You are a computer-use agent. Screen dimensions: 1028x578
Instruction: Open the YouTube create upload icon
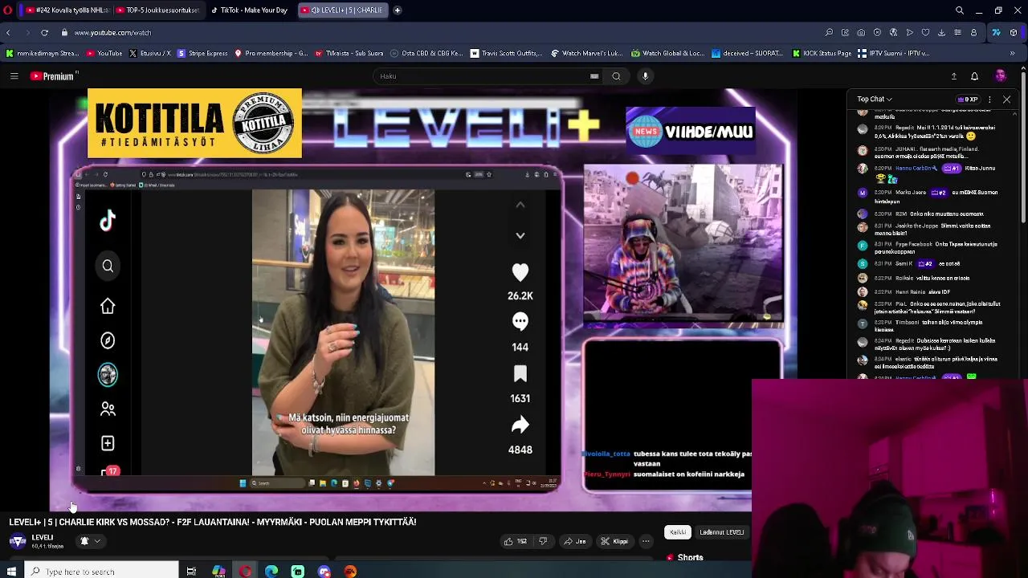(954, 76)
